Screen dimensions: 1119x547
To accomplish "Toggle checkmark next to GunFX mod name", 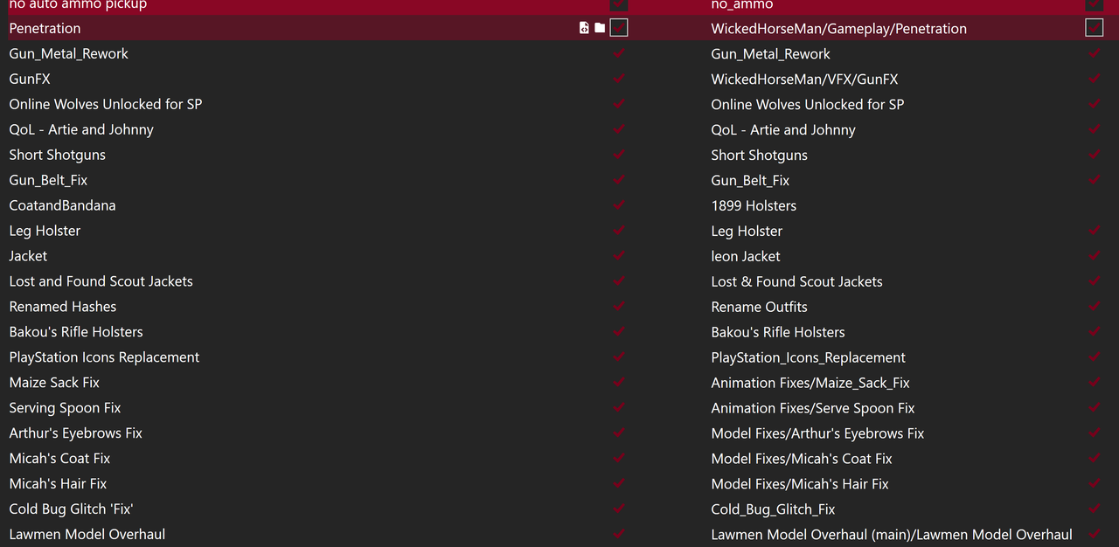I will click(x=619, y=79).
